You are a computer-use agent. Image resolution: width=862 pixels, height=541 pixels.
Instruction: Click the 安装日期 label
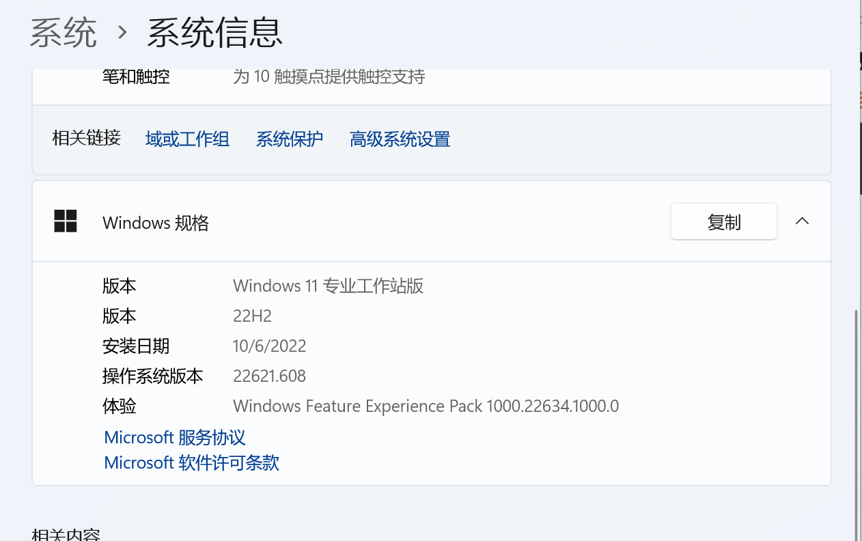(136, 346)
